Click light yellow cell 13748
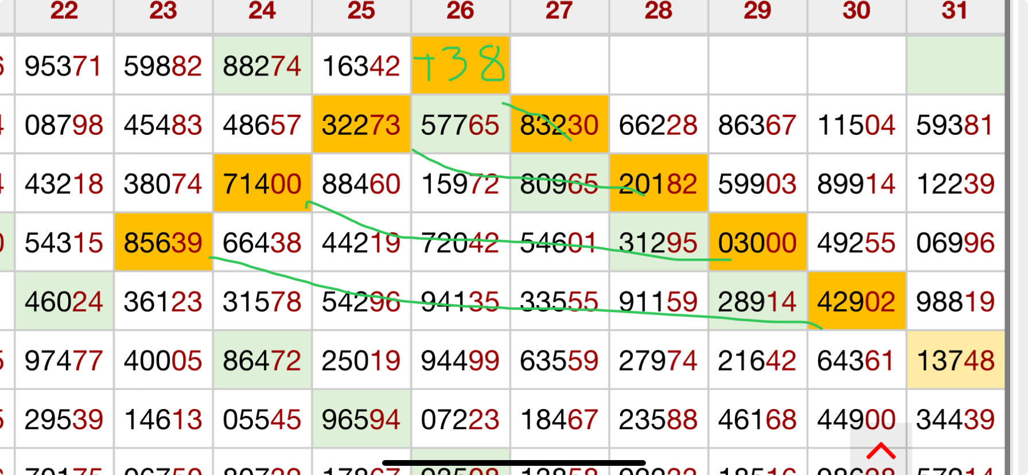This screenshot has width=1028, height=475. coord(955,361)
